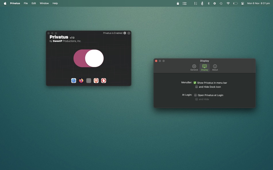The image size is (273, 170).
Task: Select the Display preferences tab
Action: [x=205, y=68]
